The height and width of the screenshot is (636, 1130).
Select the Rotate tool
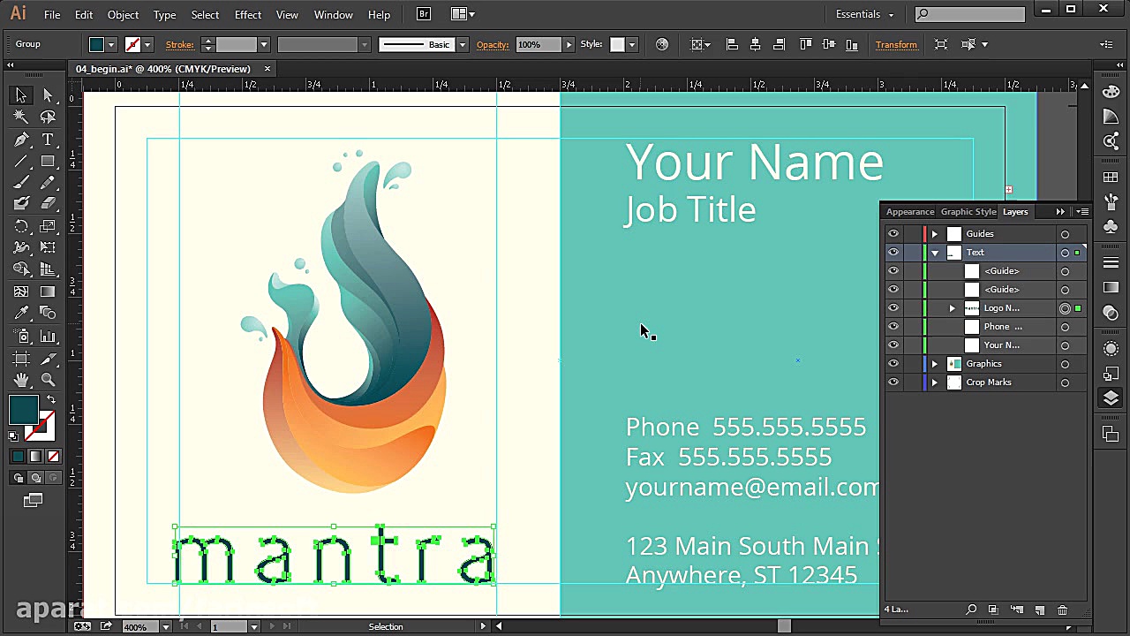click(22, 226)
